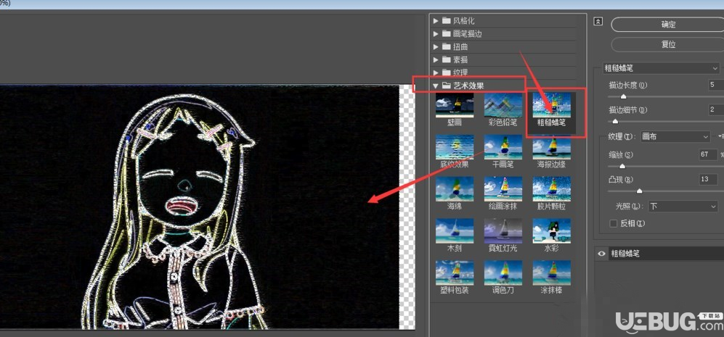The width and height of the screenshot is (724, 337).
Task: Adjust the 描边细节 slider handle
Action: pyautogui.click(x=615, y=121)
